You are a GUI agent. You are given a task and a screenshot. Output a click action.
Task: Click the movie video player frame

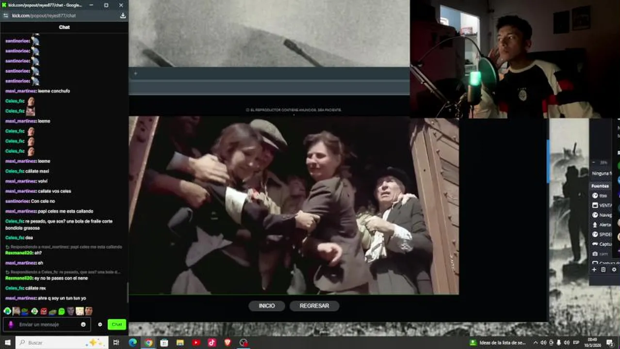click(294, 205)
